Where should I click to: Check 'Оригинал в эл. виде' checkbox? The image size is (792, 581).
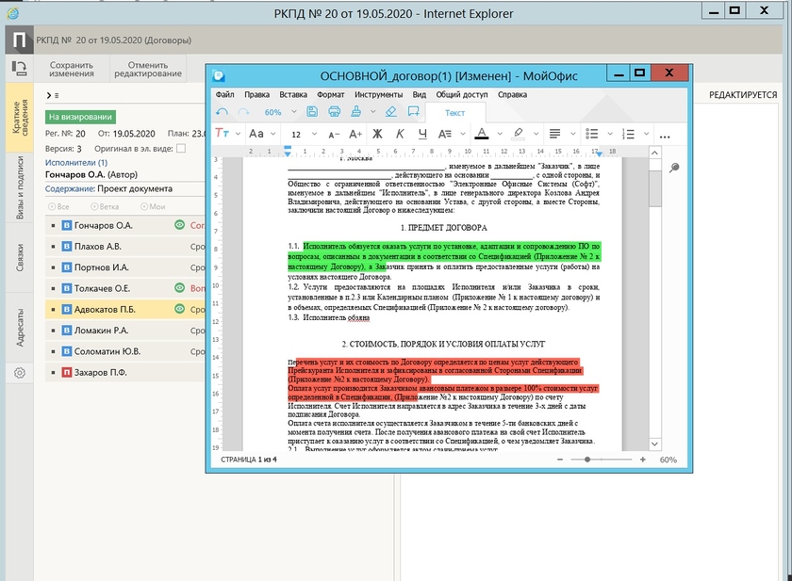tap(181, 149)
